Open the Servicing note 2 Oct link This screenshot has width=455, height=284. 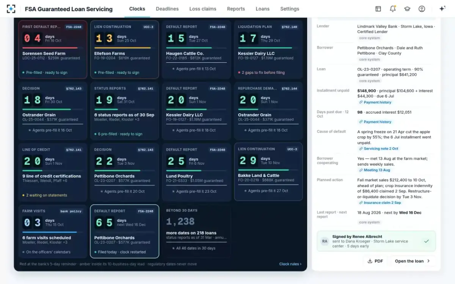coord(378,148)
